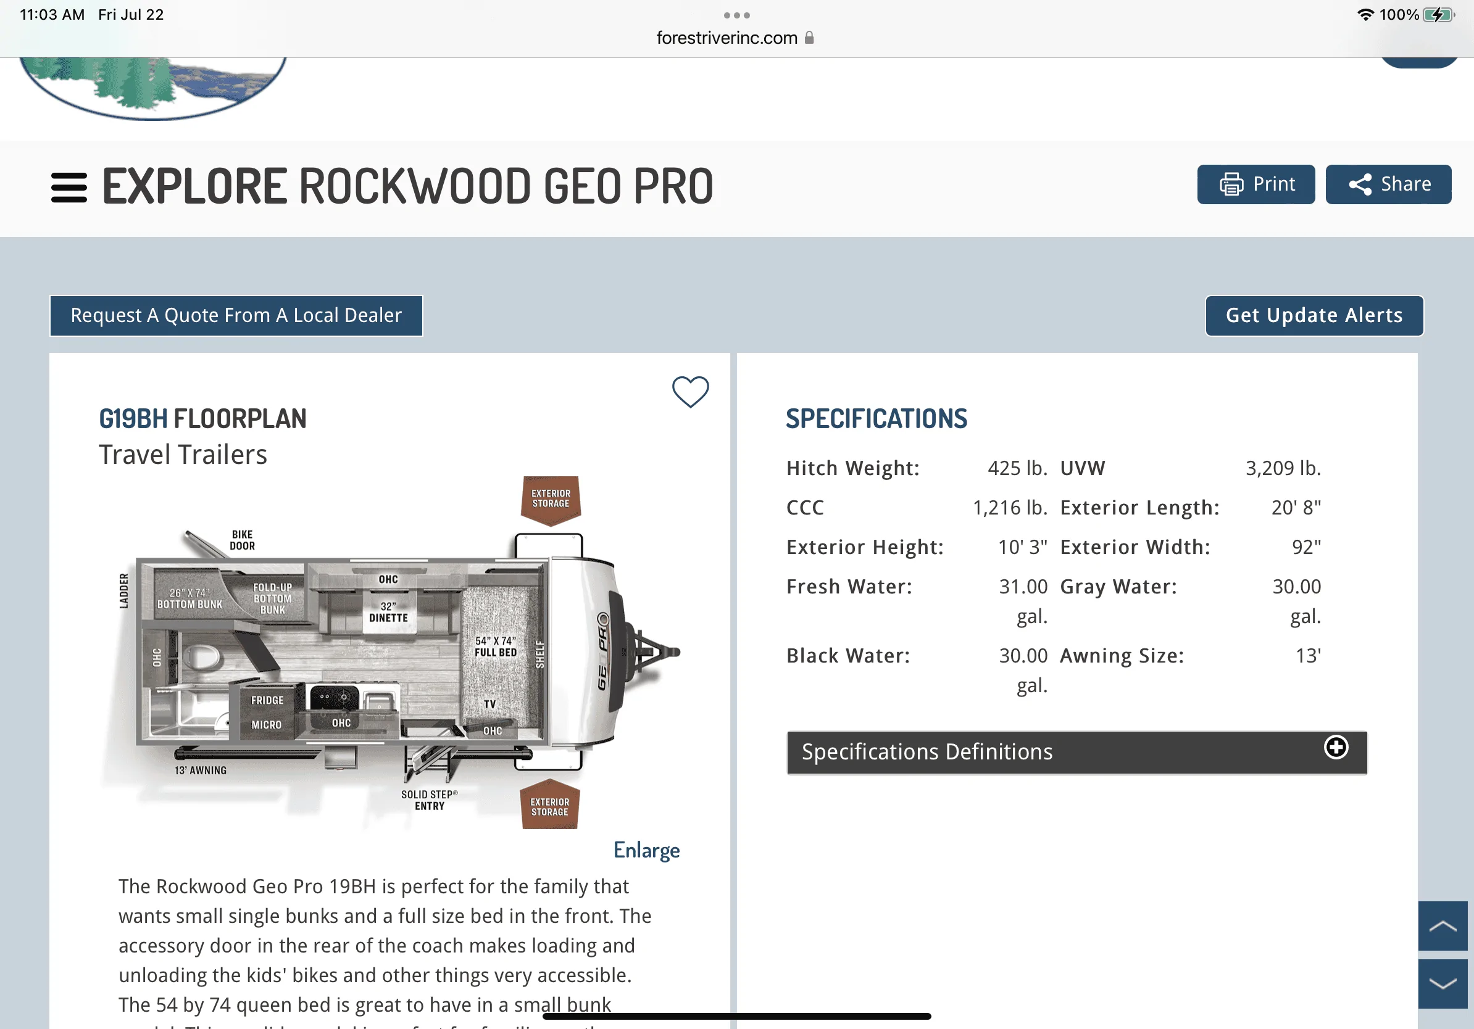Jump down using the down chevron button
The width and height of the screenshot is (1474, 1029).
[1443, 983]
